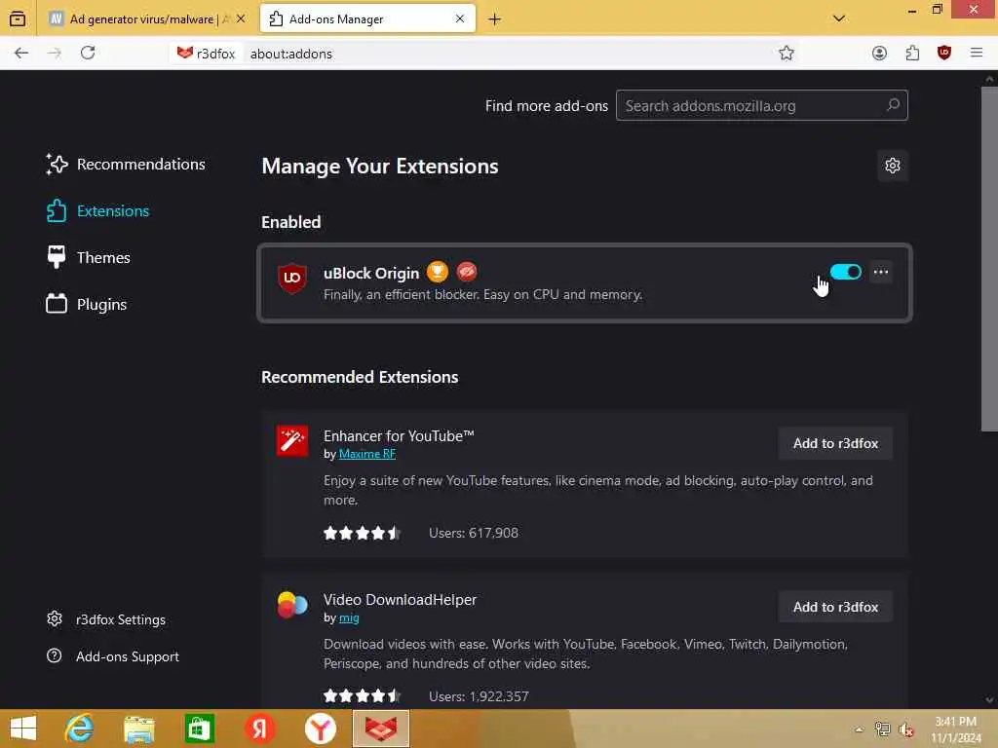998x748 pixels.
Task: Open the extensions puzzle icon in toolbar
Action: tap(912, 54)
